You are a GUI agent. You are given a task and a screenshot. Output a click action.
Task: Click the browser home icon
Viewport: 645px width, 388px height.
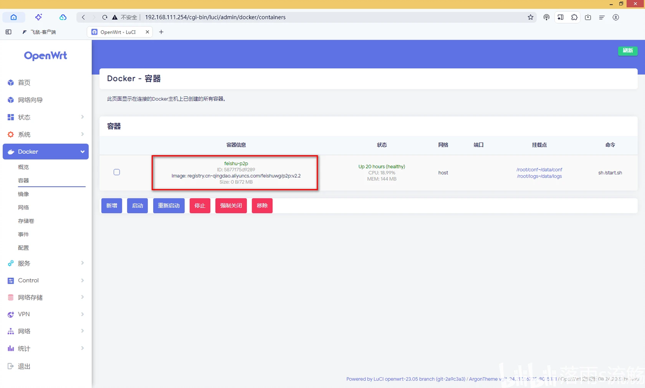point(14,17)
